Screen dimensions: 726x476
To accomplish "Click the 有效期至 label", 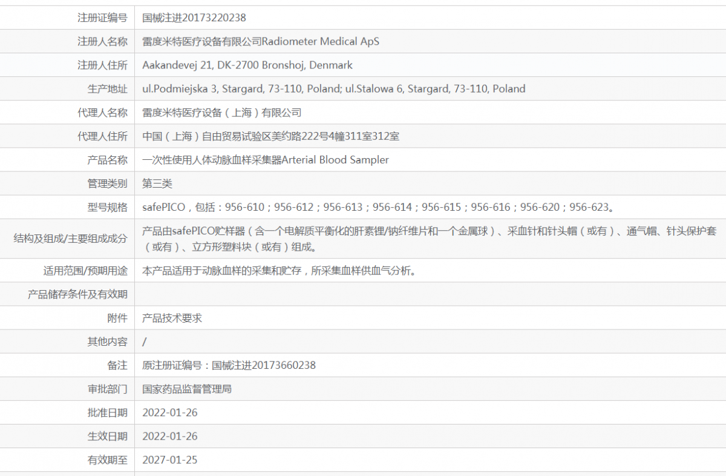I will pyautogui.click(x=108, y=460).
